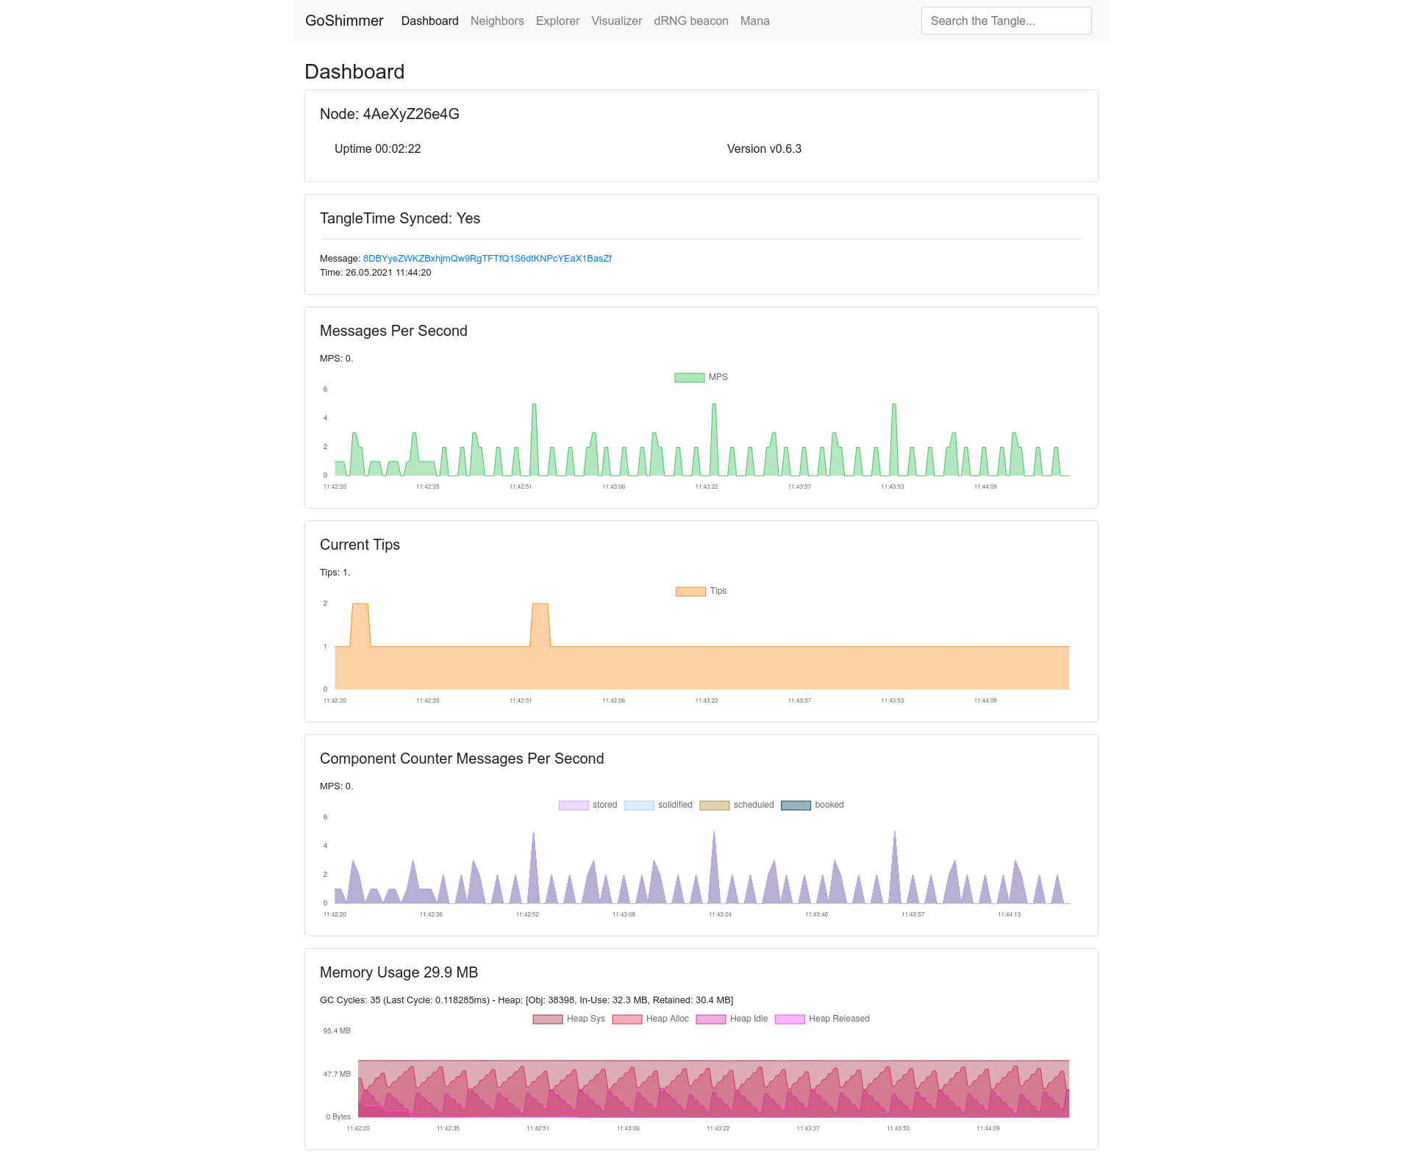Click the MPS chart area
Screen dimensions: 1403x1162
coord(701,434)
